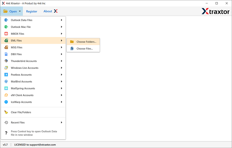Expand the Outlook Data Files submenu arrow
Screen dimensions: 232x148
[62, 20]
